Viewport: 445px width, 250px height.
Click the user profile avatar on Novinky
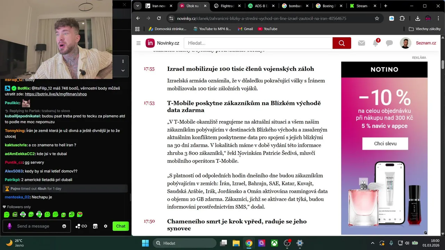pos(405,43)
